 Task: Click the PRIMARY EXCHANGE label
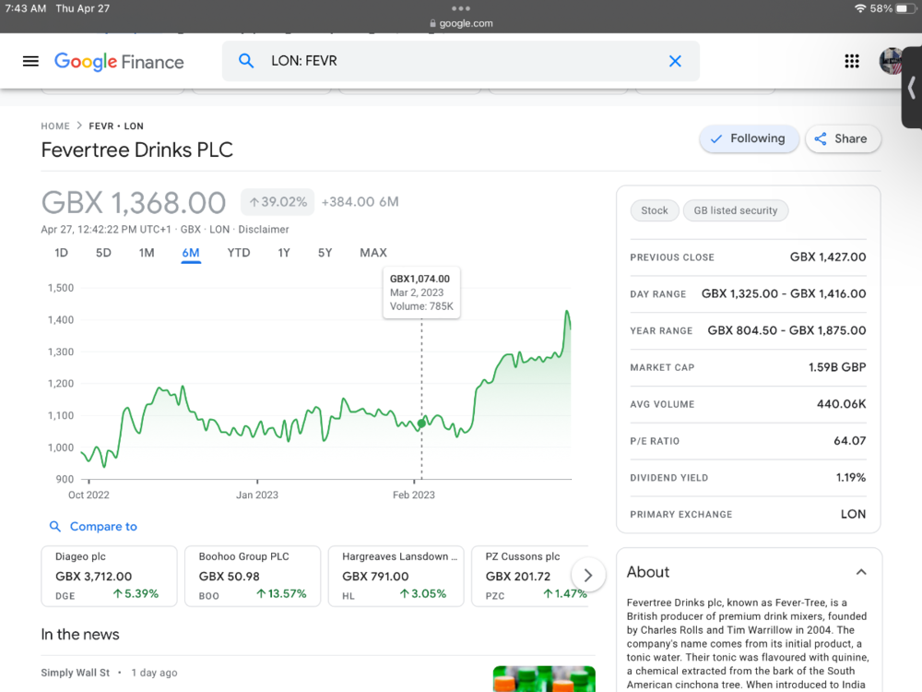(681, 514)
